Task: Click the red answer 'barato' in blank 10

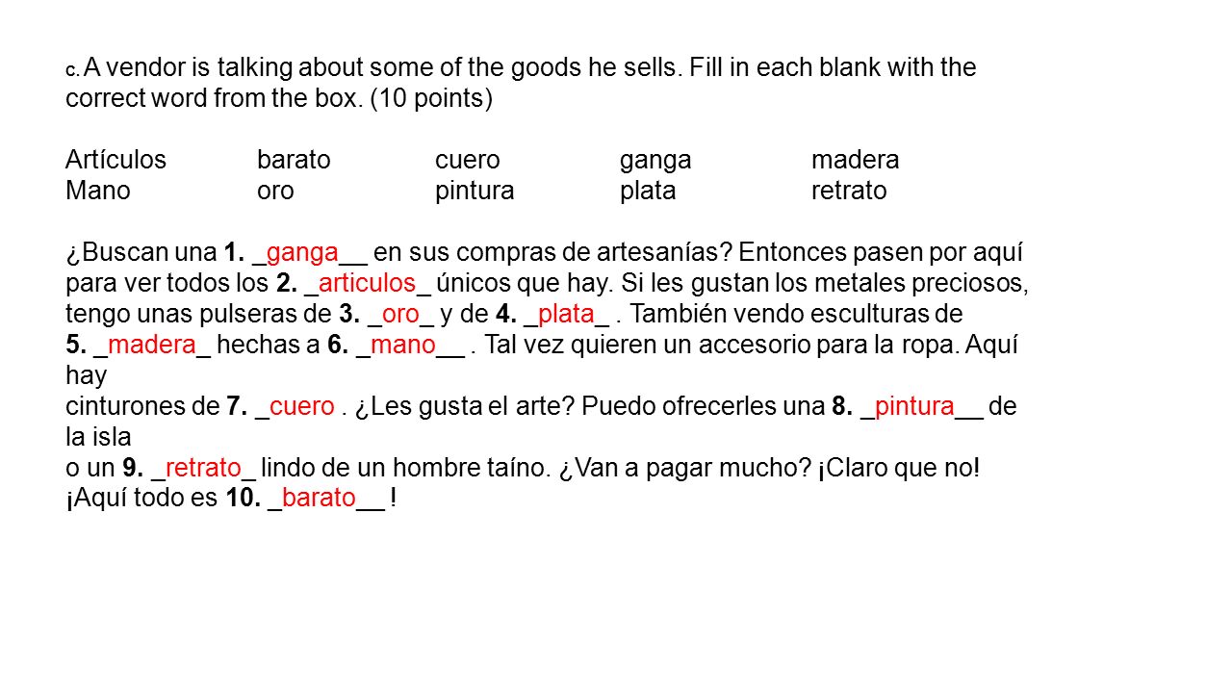Action: [319, 500]
